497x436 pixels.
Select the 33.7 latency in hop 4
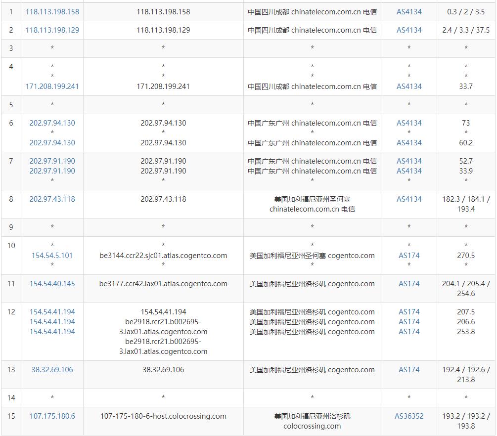[466, 87]
